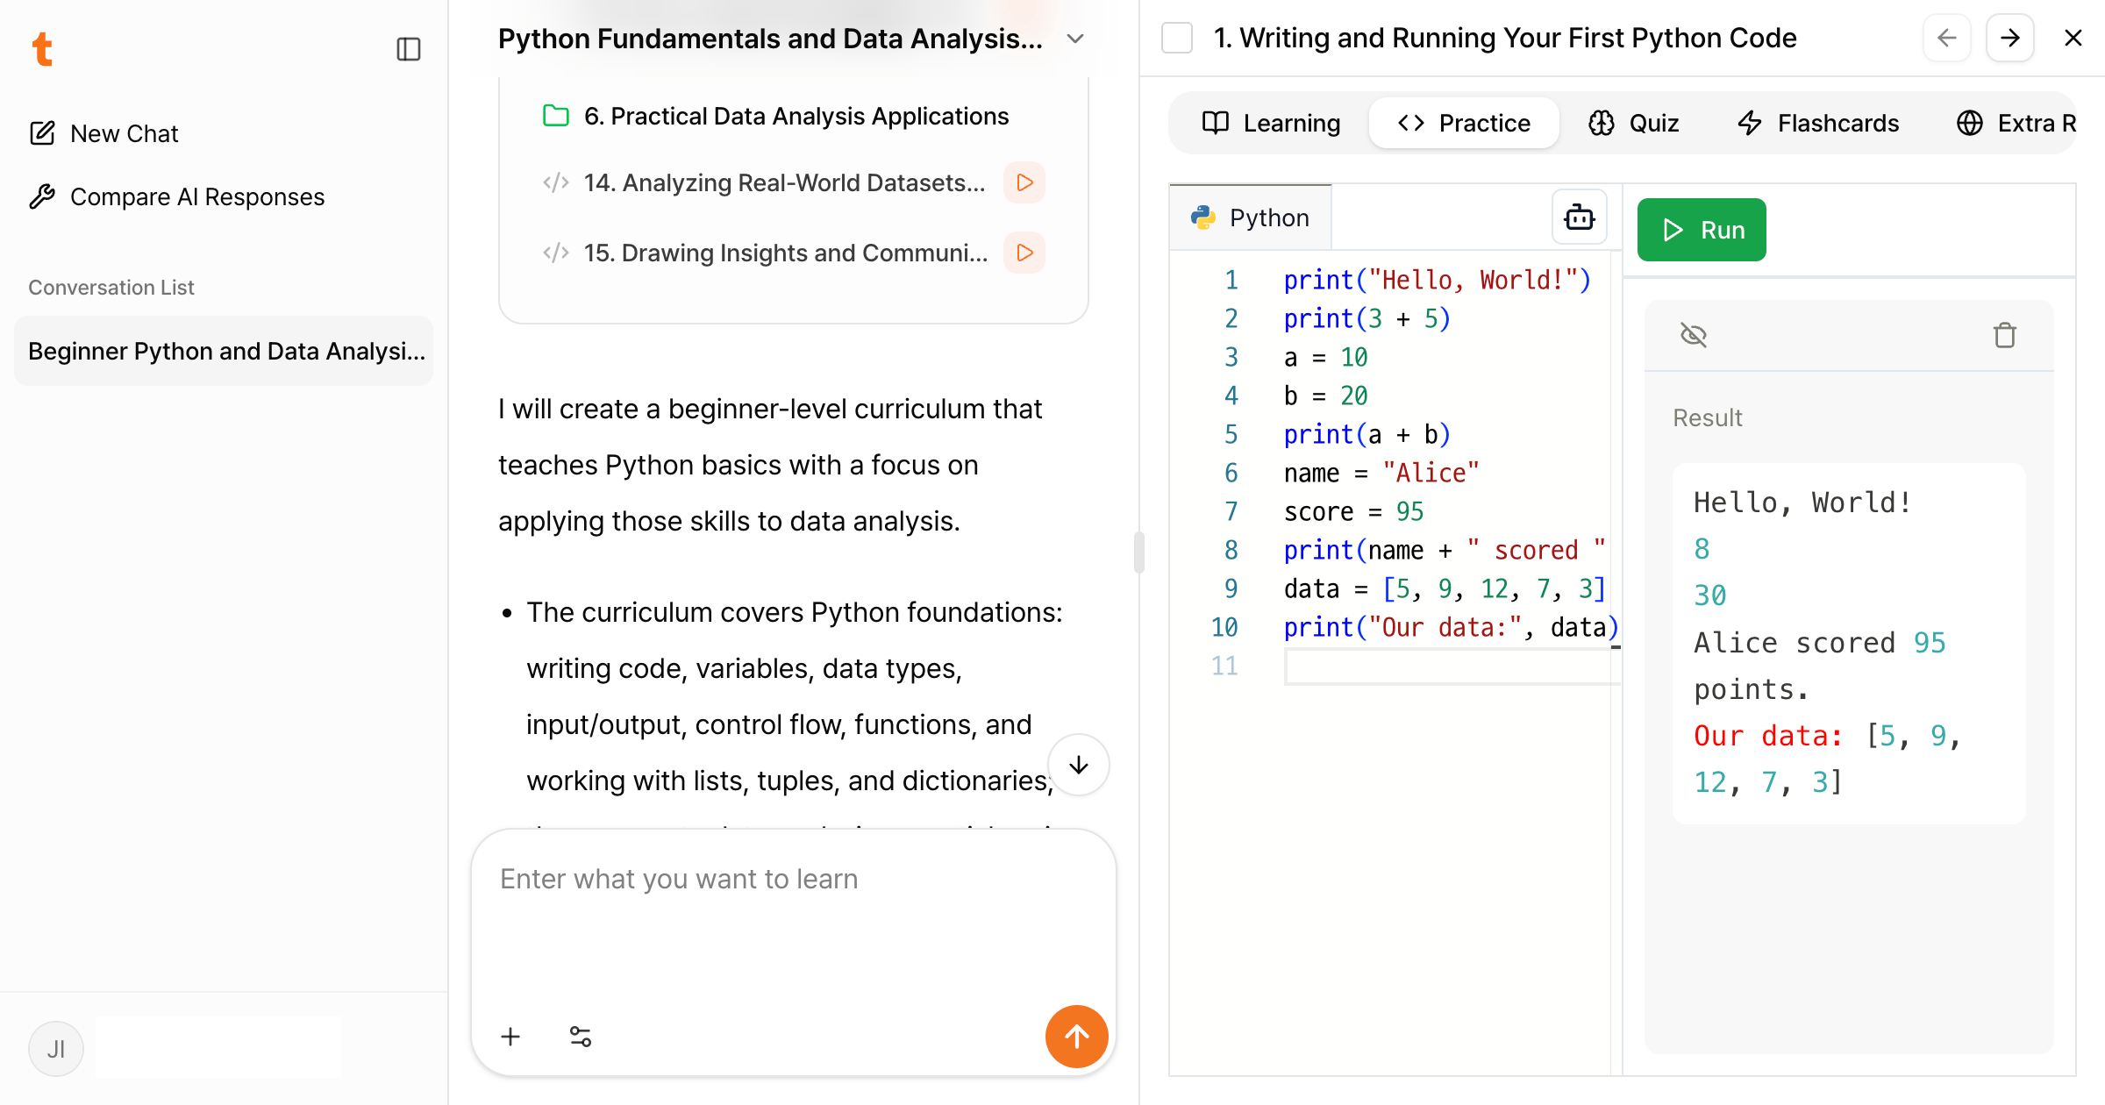Viewport: 2105px width, 1105px height.
Task: Play lesson 15 Drawing Insights
Action: pyautogui.click(x=1024, y=253)
